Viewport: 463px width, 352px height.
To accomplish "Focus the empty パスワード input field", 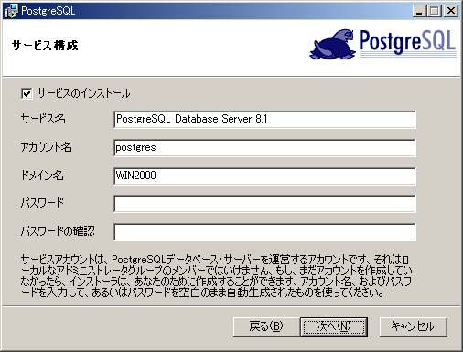I will pos(264,204).
